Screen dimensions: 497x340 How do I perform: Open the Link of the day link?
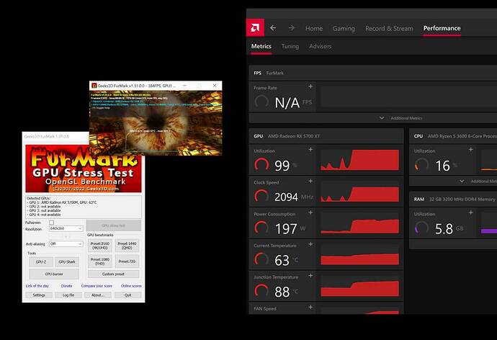37,286
